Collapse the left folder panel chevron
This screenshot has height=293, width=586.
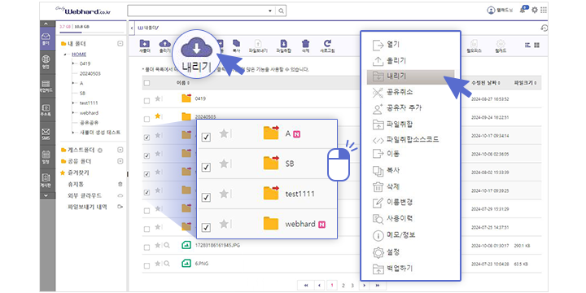click(132, 28)
